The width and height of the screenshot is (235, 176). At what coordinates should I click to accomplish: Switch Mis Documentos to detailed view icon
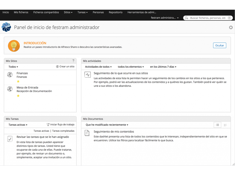click(x=225, y=125)
